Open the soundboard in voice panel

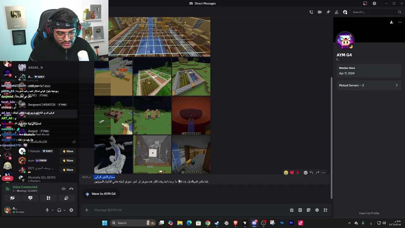point(66,198)
